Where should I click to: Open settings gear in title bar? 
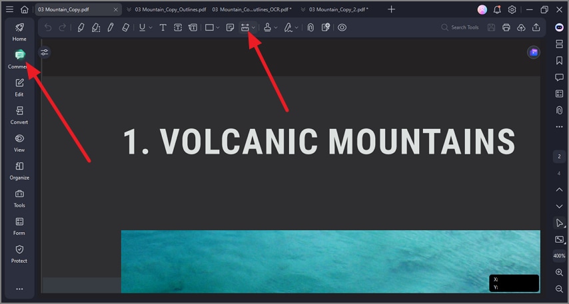coord(512,10)
